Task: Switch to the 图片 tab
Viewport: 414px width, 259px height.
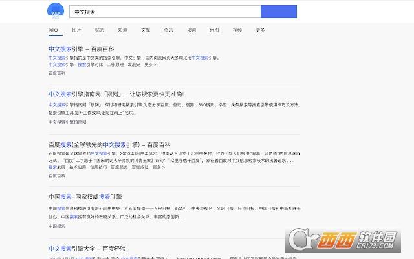Action: click(76, 30)
